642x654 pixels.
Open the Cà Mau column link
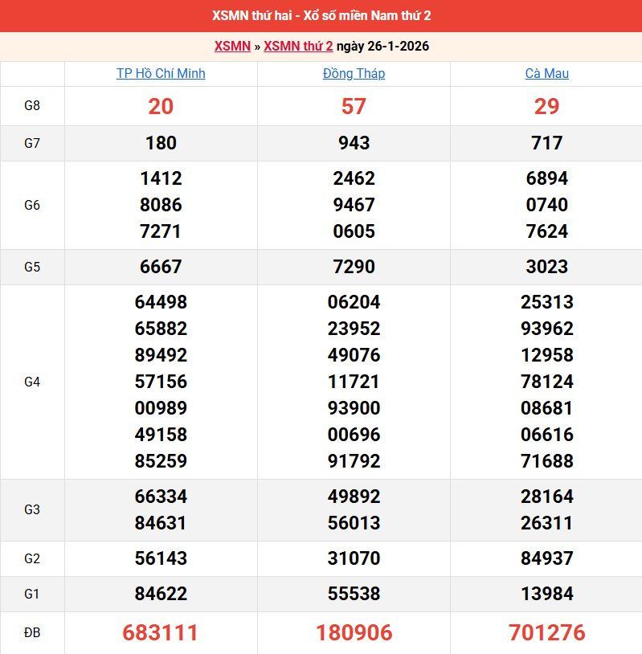tap(546, 74)
